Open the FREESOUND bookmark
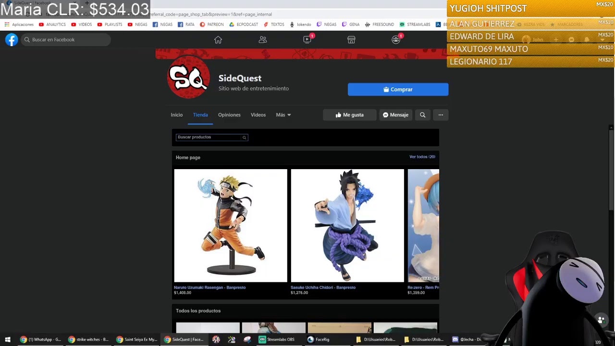The width and height of the screenshot is (615, 346). click(379, 25)
